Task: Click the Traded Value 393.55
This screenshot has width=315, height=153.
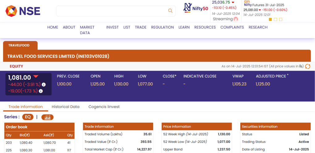Action: click(146, 142)
